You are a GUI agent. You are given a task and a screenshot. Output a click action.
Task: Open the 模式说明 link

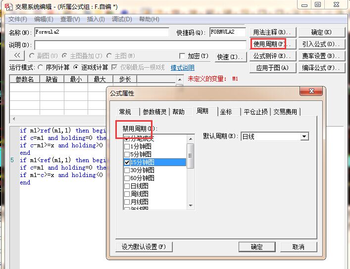point(182,68)
